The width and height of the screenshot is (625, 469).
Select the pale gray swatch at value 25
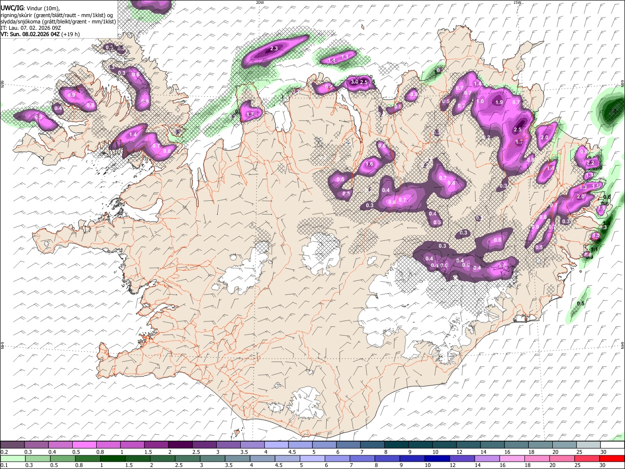point(588,445)
